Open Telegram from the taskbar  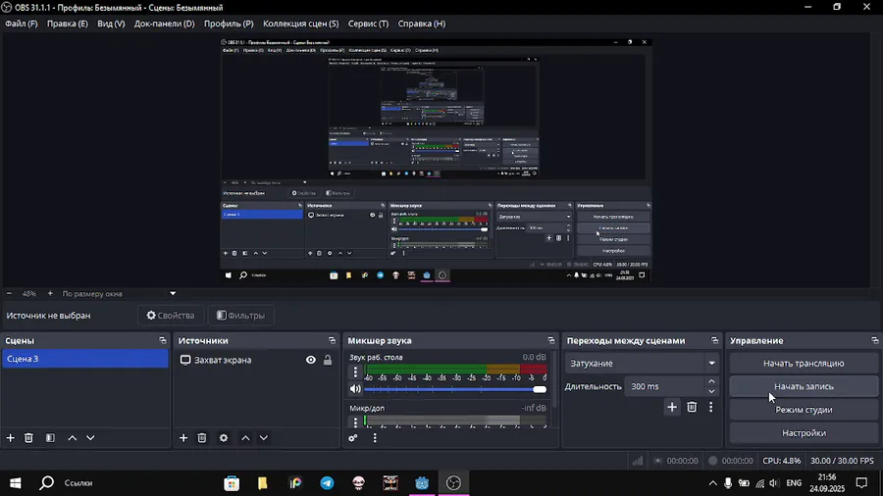pos(327,483)
